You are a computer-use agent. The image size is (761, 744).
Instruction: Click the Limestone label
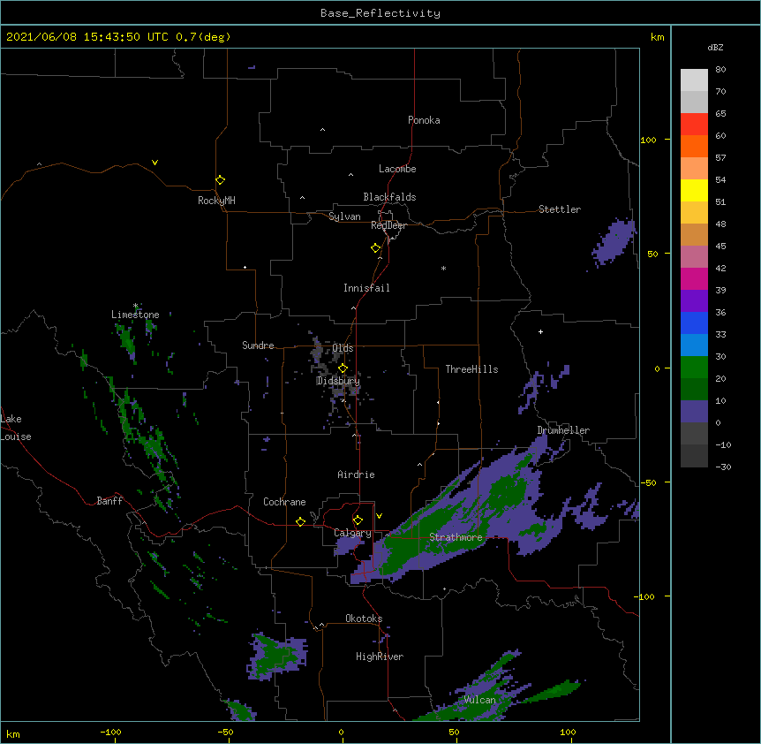(x=135, y=315)
